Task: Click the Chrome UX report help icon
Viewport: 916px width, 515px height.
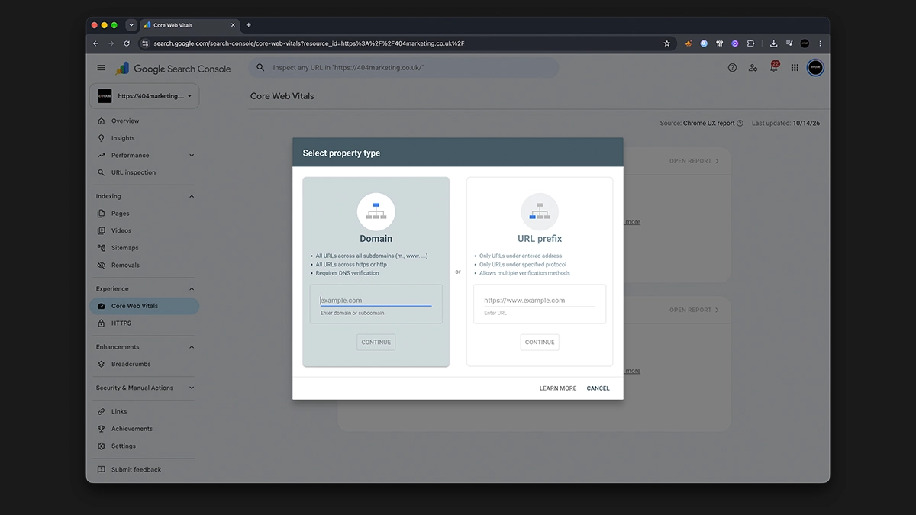Action: tap(740, 123)
